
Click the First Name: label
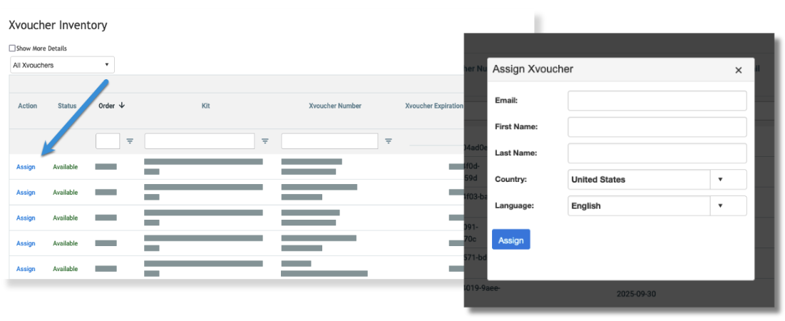[x=516, y=127]
